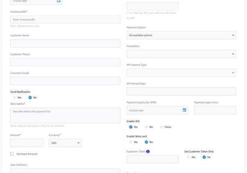Focus the Customer Name text field
Viewport: 247px width, 173px height.
point(65,43)
